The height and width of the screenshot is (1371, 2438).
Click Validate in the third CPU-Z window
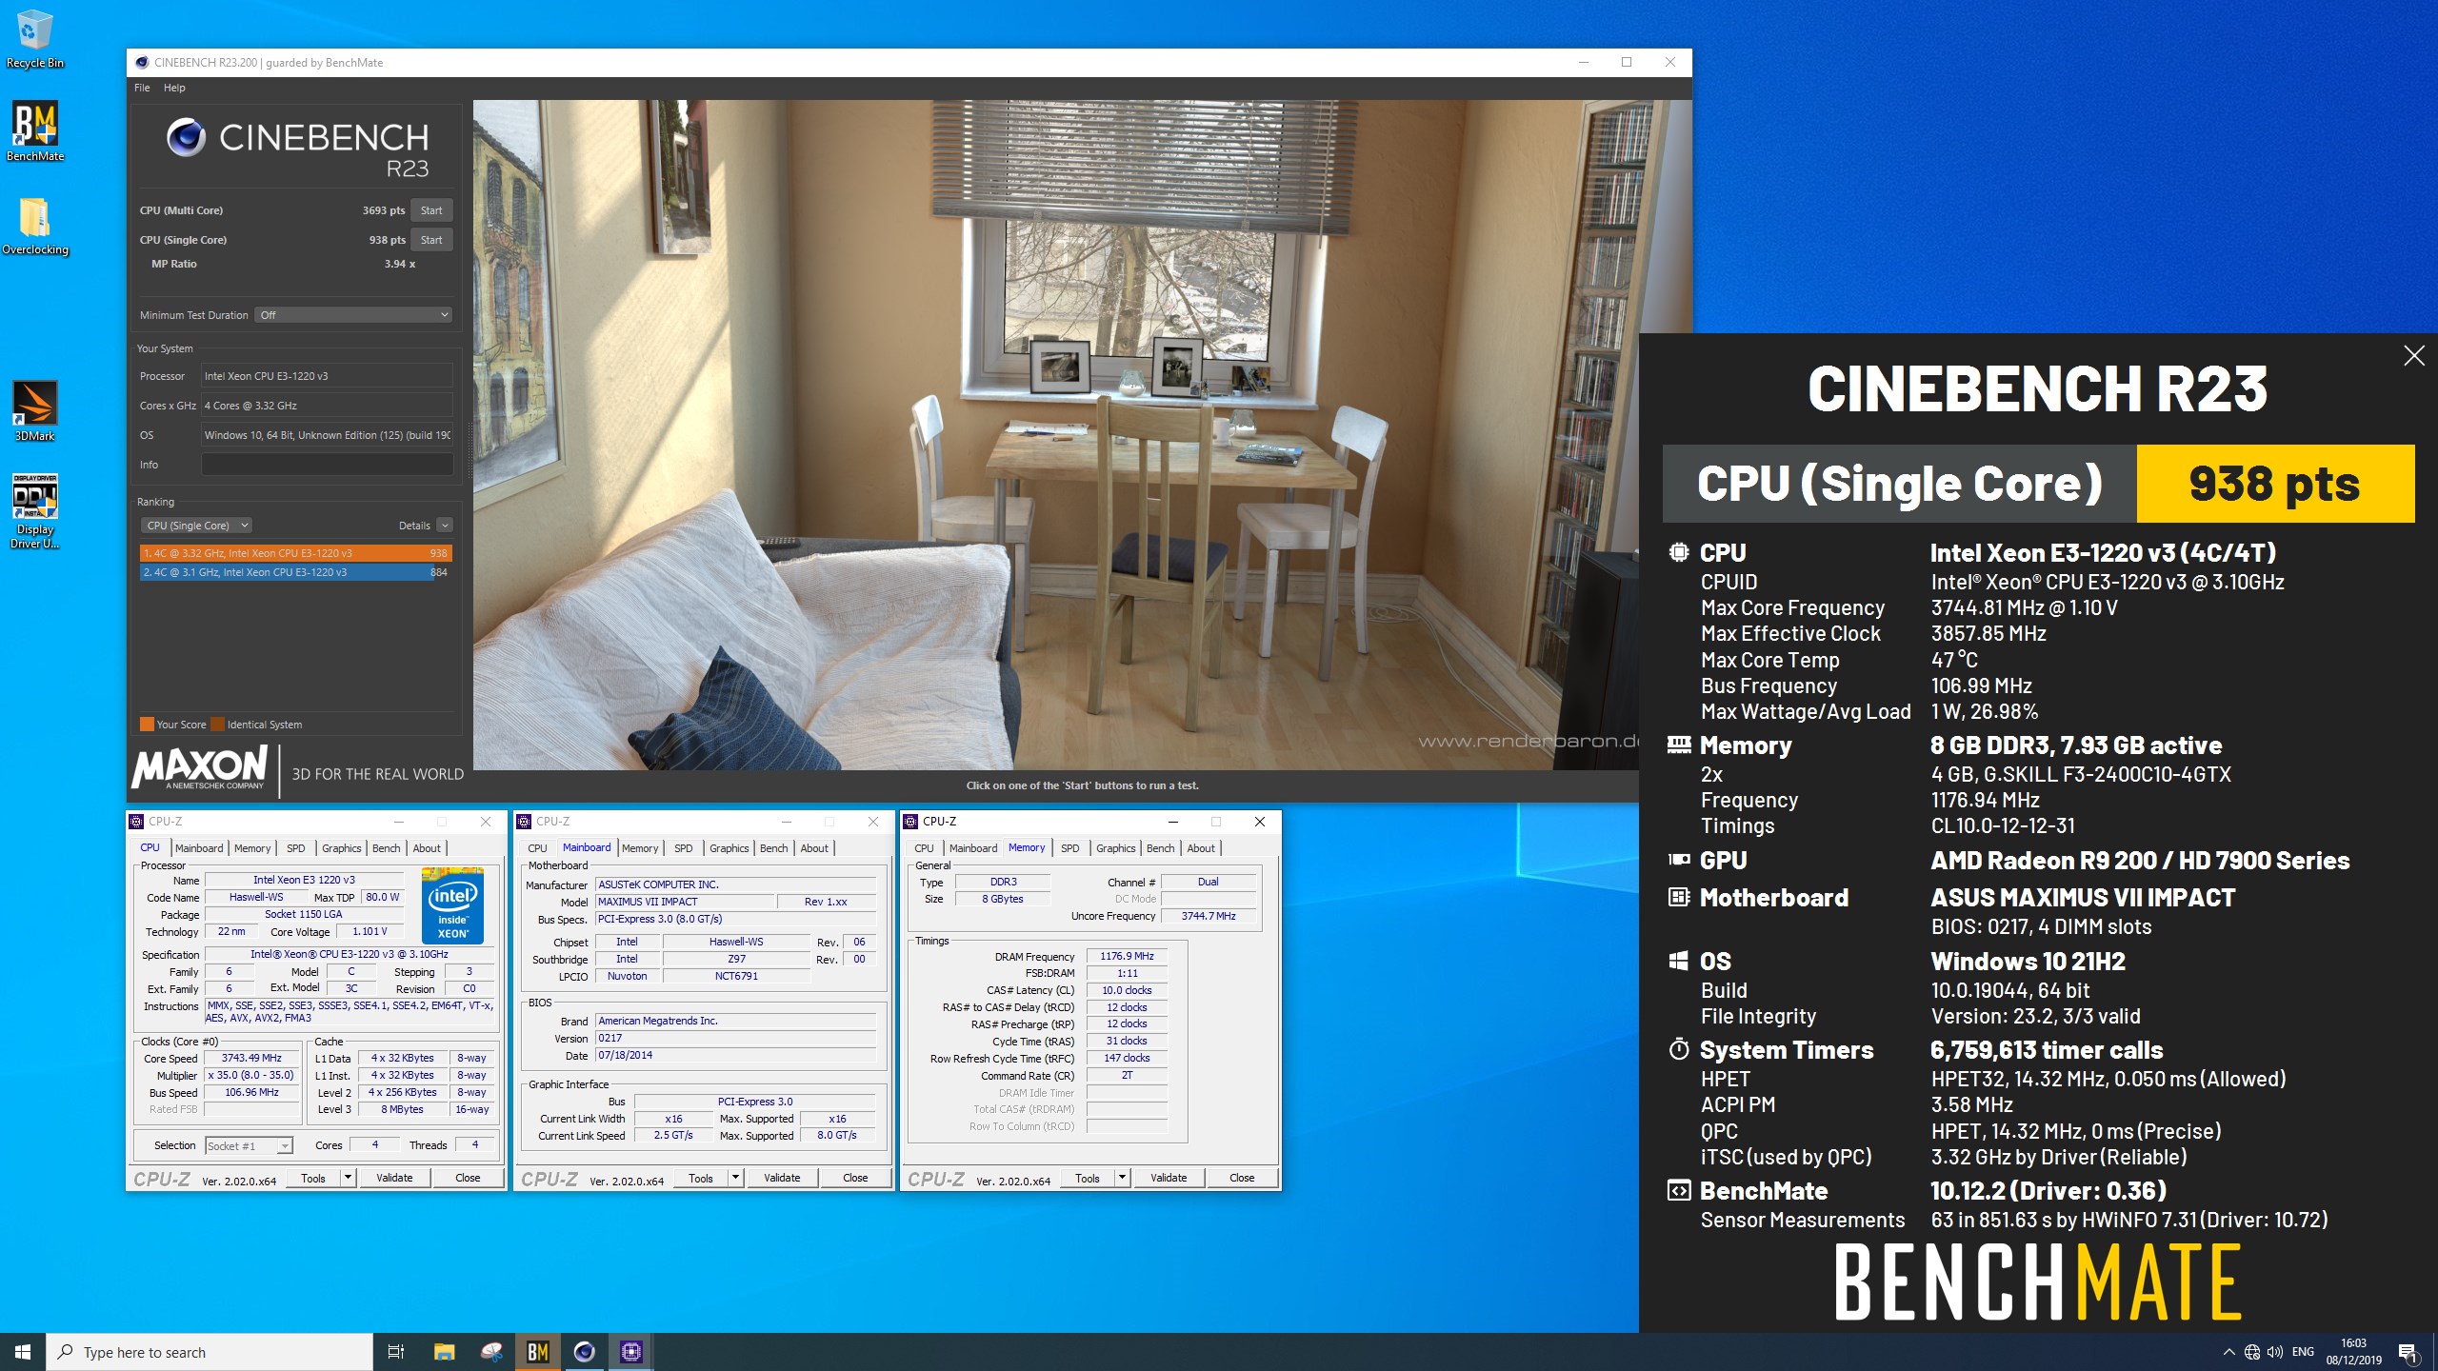coord(1169,1178)
